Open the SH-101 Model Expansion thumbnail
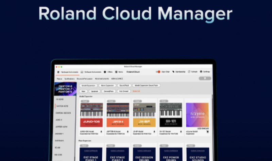The width and height of the screenshot is (272, 161). (171, 115)
